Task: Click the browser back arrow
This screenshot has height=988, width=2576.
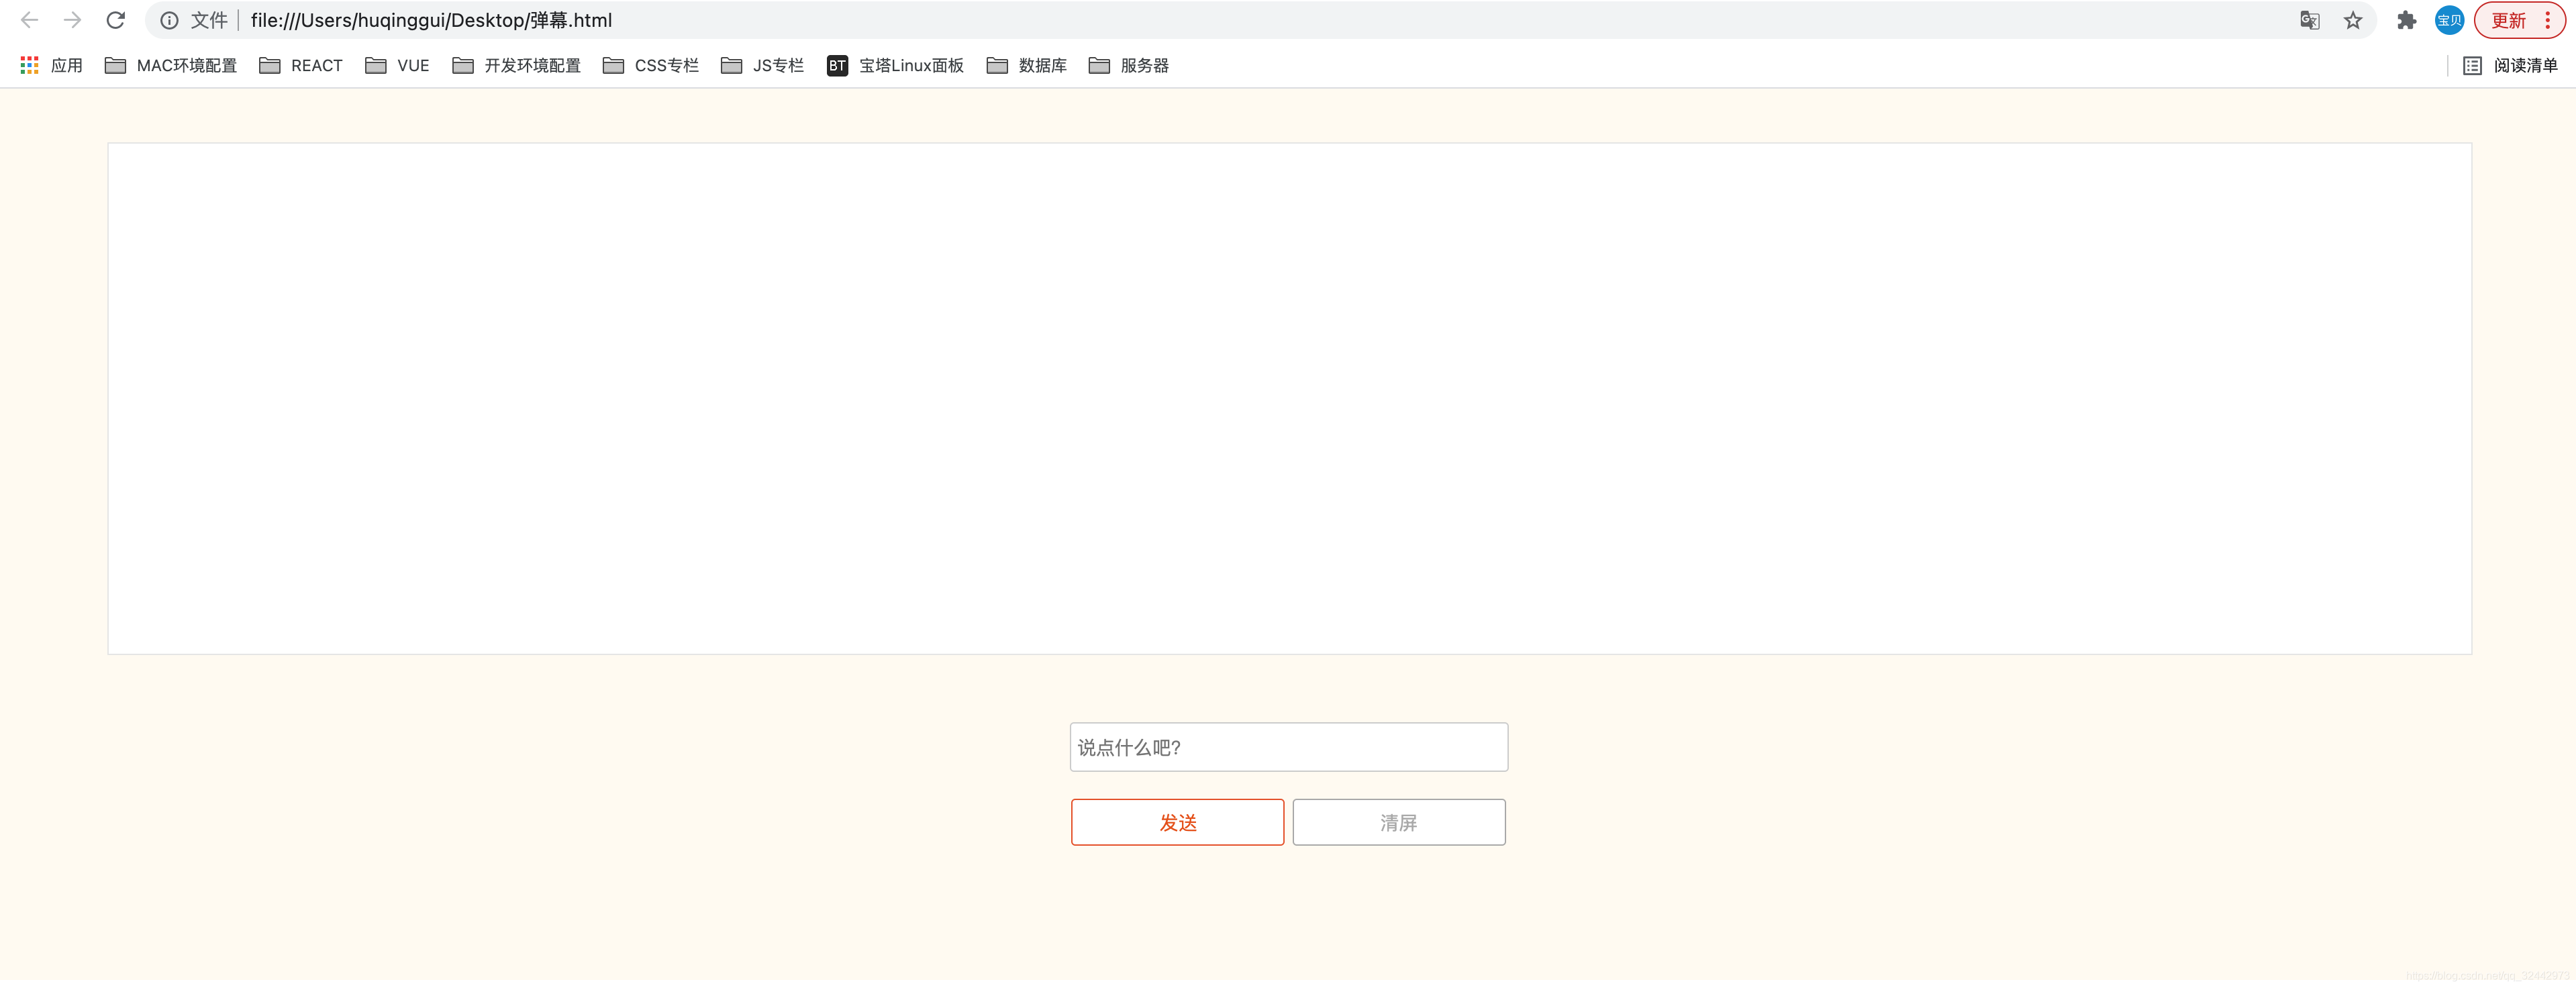Action: click(29, 20)
